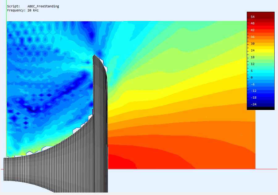Click the -24 dark legend level

pos(254,104)
